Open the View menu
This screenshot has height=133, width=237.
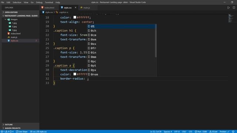(x=26, y=3)
